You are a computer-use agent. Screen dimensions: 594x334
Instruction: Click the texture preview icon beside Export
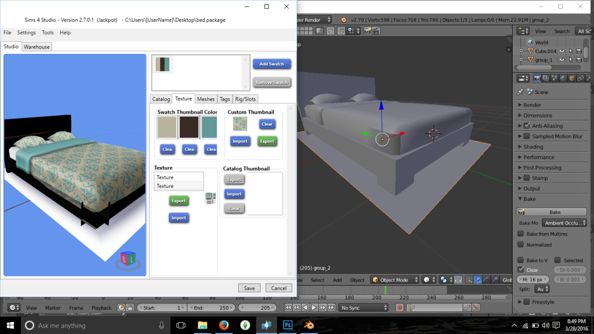point(210,198)
